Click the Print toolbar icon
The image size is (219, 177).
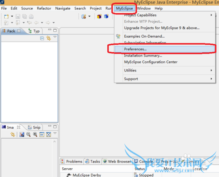point(31,16)
